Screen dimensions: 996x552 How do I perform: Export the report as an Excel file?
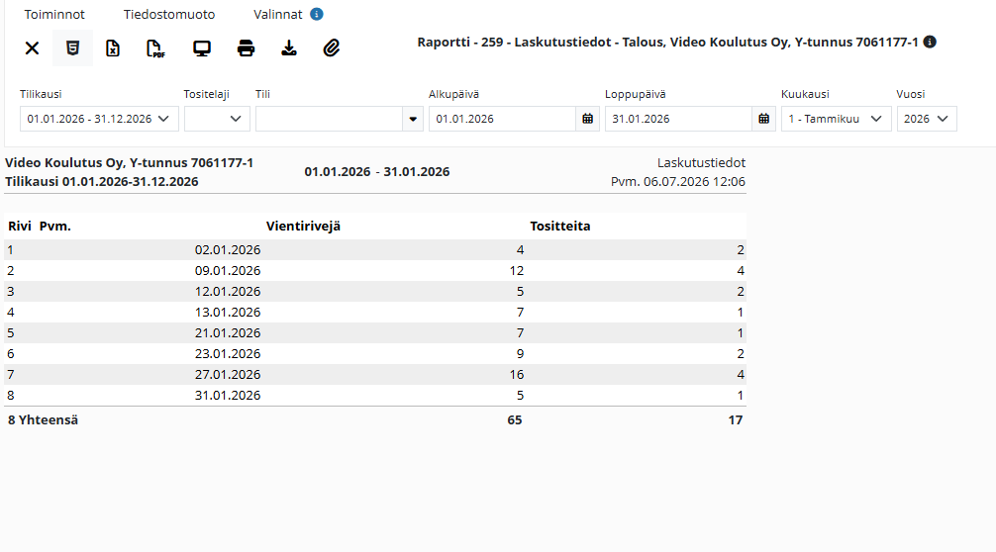click(113, 48)
